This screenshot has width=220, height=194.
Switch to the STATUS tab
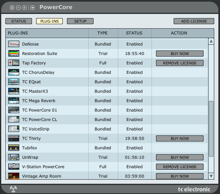[18, 21]
